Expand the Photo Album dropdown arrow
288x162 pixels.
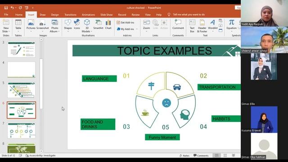click(x=59, y=31)
